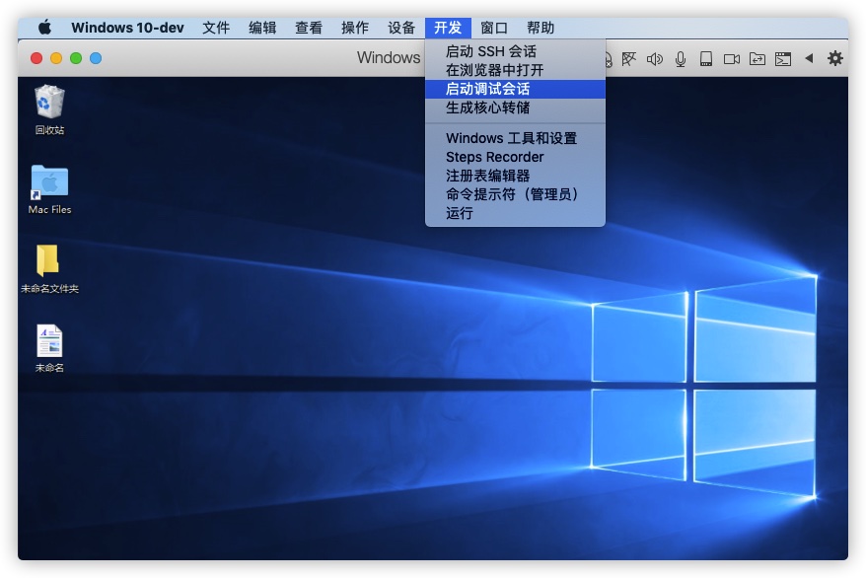Click the blue Coherence window button
This screenshot has width=866, height=578.
click(x=96, y=58)
